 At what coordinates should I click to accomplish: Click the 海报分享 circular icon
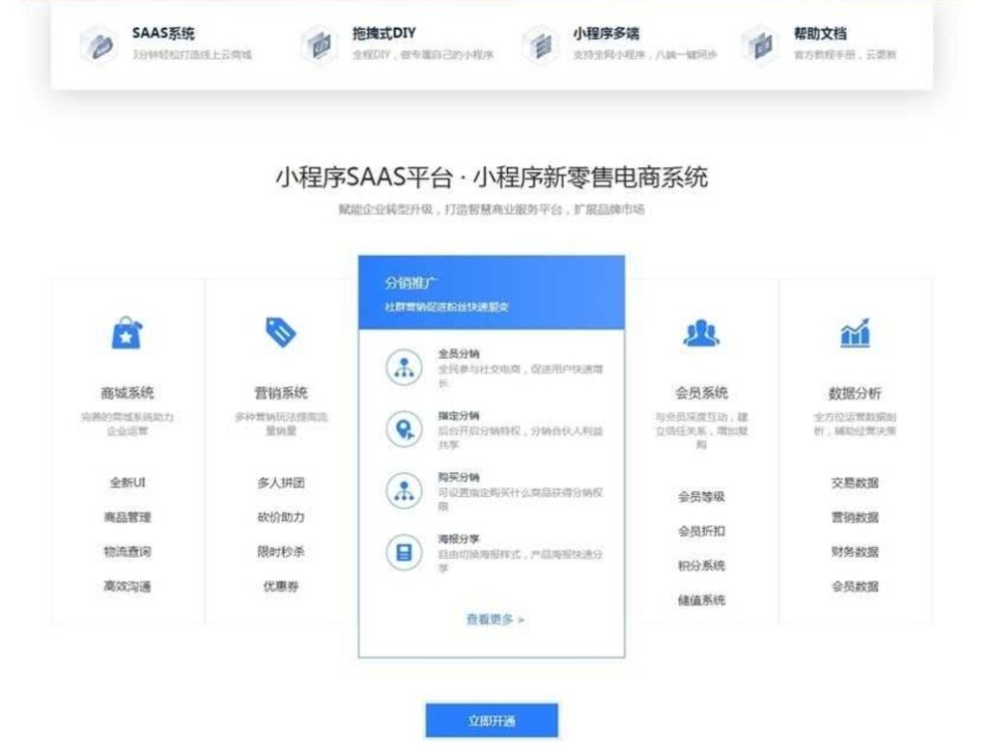[x=405, y=552]
